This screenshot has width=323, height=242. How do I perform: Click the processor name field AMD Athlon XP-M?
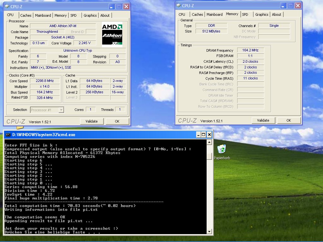[63, 26]
